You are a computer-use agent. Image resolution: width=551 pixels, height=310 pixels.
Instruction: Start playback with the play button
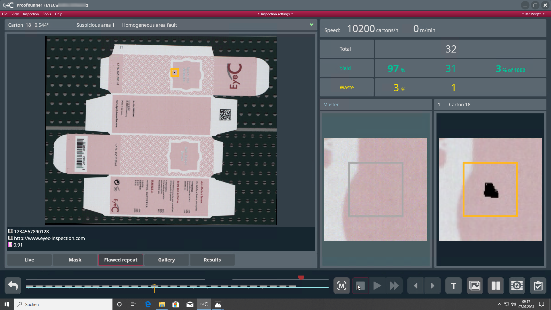click(x=377, y=286)
